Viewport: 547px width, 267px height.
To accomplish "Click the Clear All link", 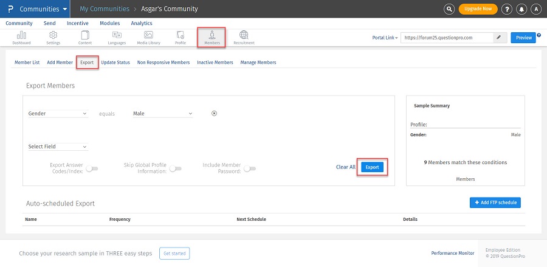I will coord(345,167).
